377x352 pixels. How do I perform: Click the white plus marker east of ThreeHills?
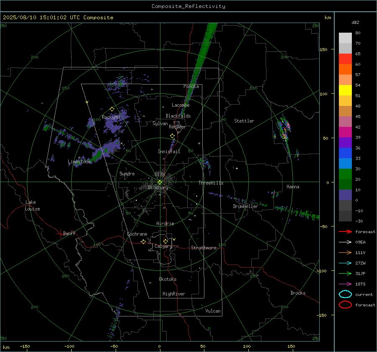pos(237,168)
